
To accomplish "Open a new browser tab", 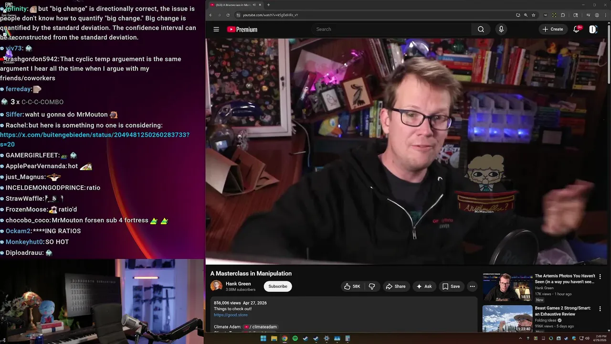I will (x=268, y=5).
